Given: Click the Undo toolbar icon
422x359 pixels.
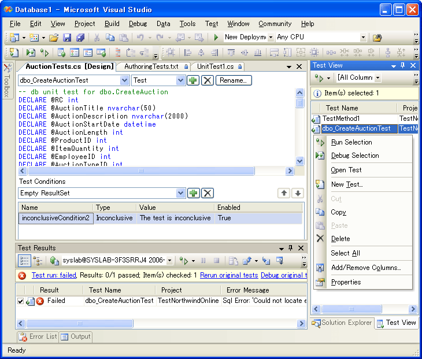Looking at the screenshot, I should [x=140, y=38].
